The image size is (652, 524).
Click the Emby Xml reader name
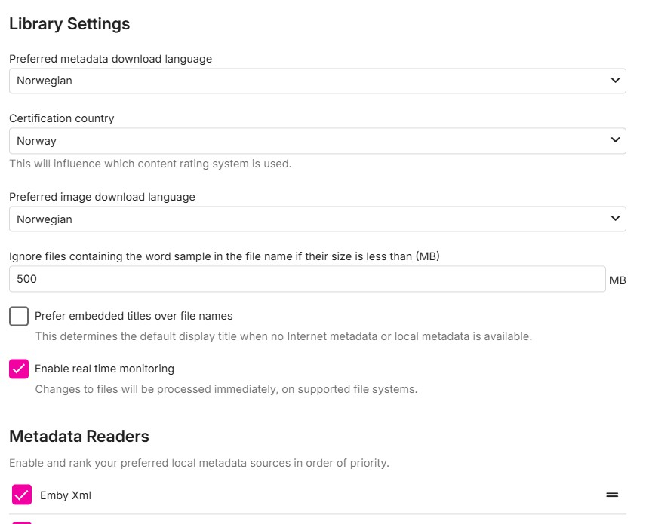tap(66, 495)
